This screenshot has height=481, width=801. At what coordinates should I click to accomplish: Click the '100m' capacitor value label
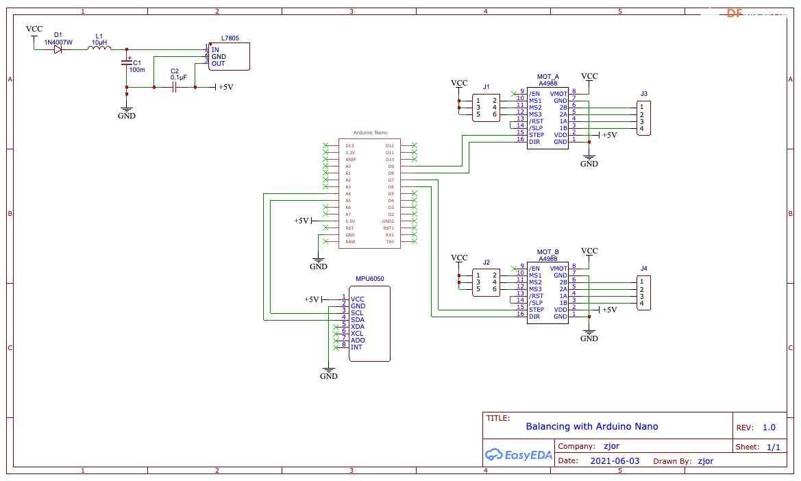click(137, 69)
